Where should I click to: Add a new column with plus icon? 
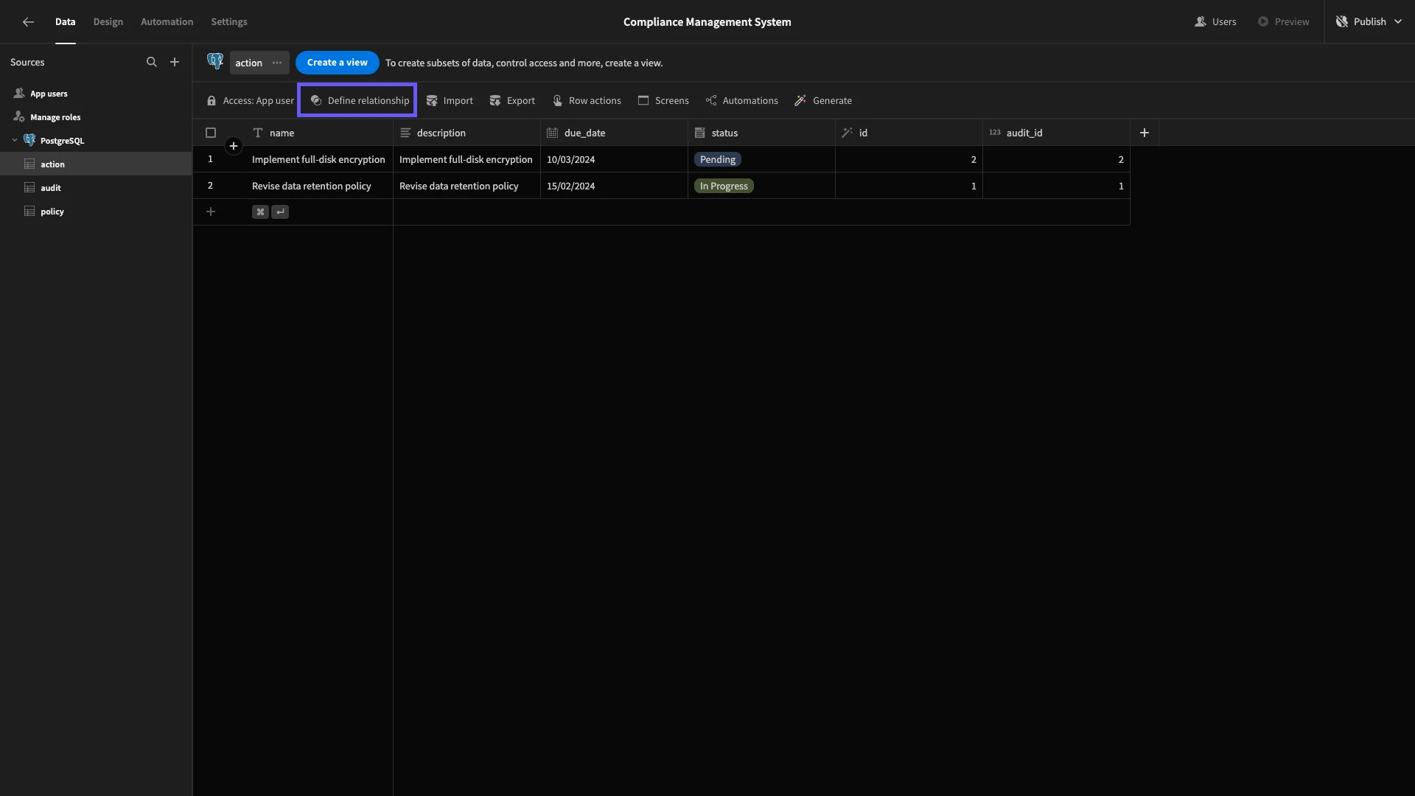[x=1145, y=133]
